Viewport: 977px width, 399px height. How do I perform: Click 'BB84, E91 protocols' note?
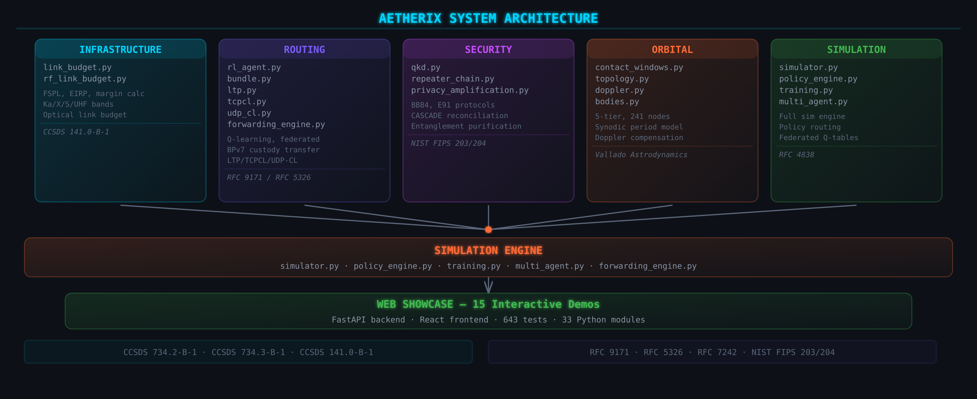[453, 105]
